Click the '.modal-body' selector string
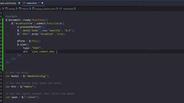 (30, 31)
